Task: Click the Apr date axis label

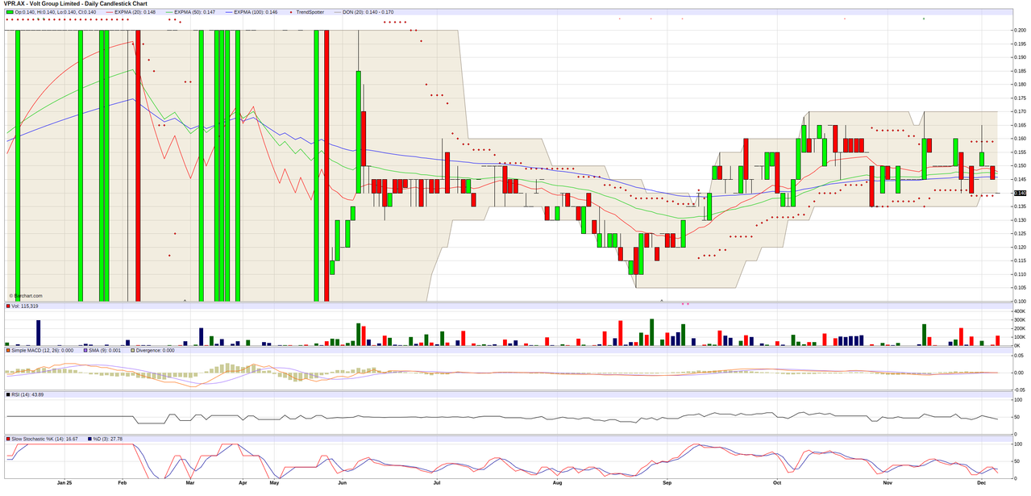Action: pyautogui.click(x=243, y=483)
